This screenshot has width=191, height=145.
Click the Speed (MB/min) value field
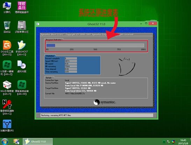coord(71,61)
